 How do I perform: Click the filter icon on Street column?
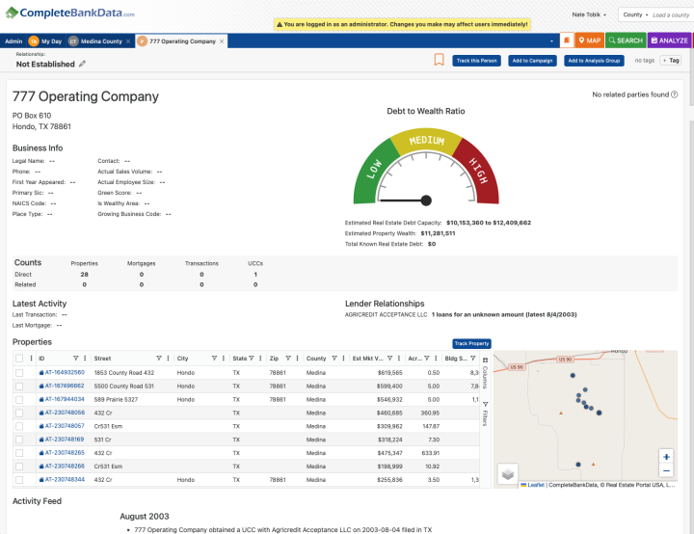[159, 358]
